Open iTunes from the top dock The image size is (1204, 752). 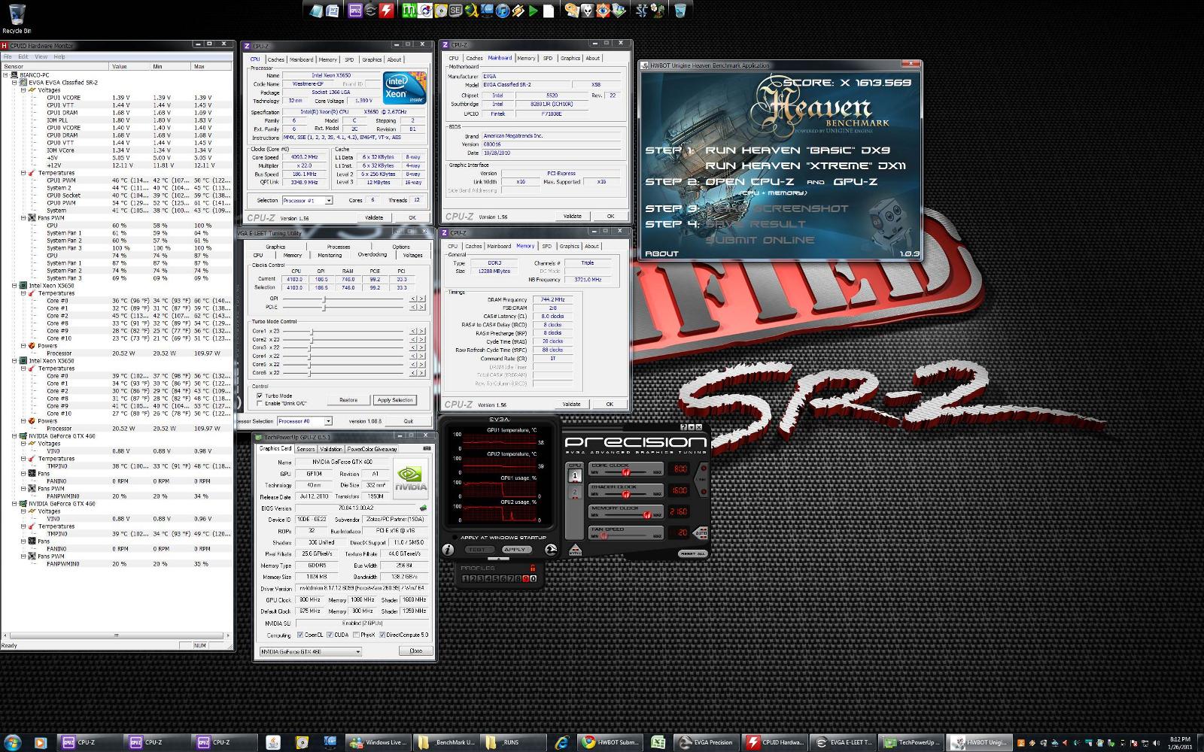(502, 11)
